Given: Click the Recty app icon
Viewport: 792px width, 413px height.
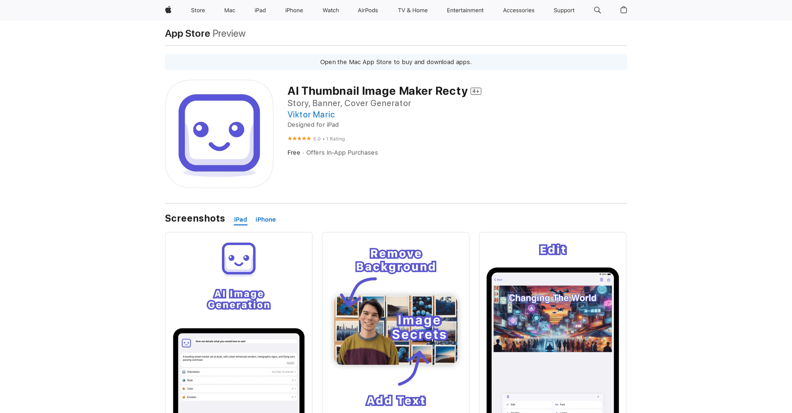Looking at the screenshot, I should pos(219,134).
